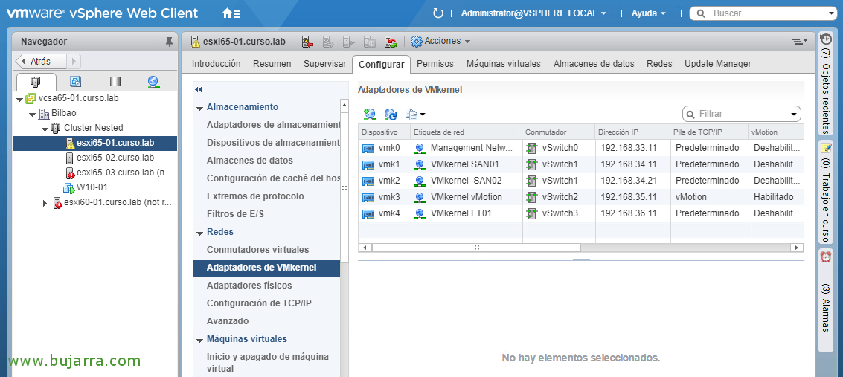The height and width of the screenshot is (377, 843).
Task: Open the Acciones dropdown menu
Action: click(440, 41)
